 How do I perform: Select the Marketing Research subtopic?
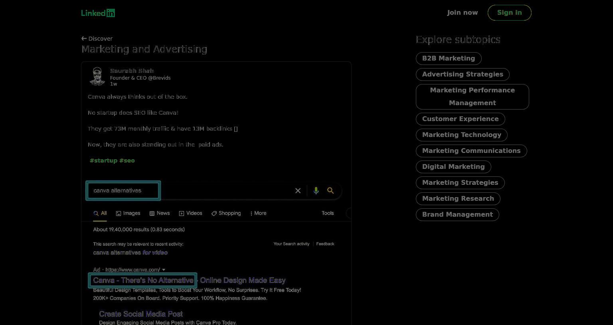point(458,199)
